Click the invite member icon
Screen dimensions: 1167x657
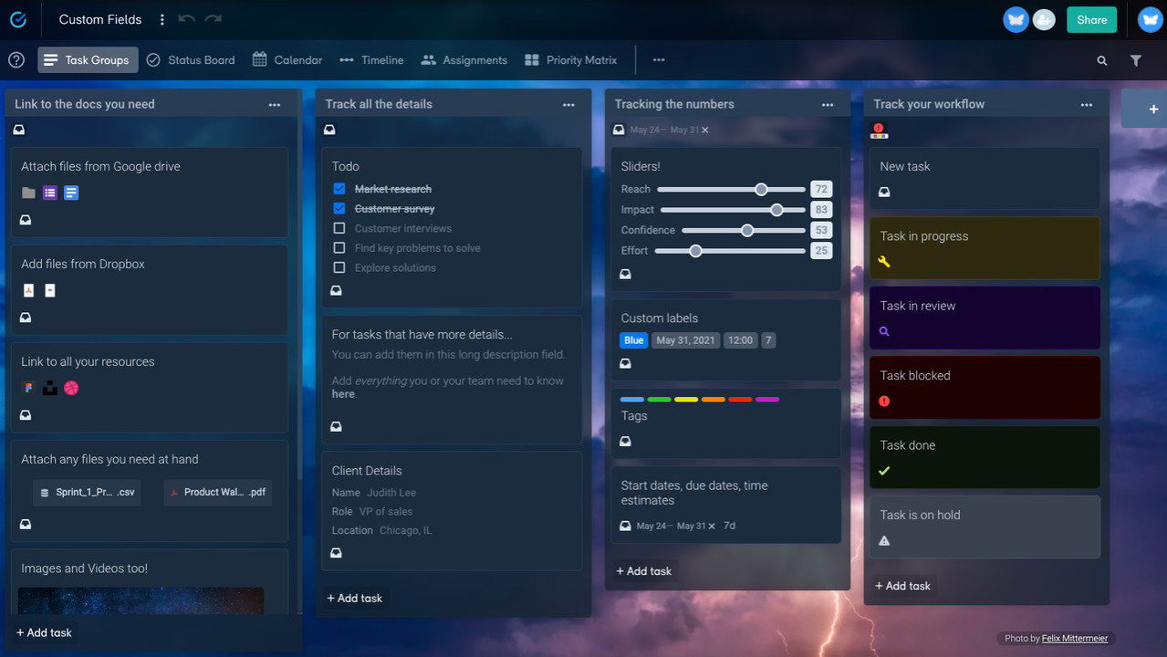(1044, 19)
